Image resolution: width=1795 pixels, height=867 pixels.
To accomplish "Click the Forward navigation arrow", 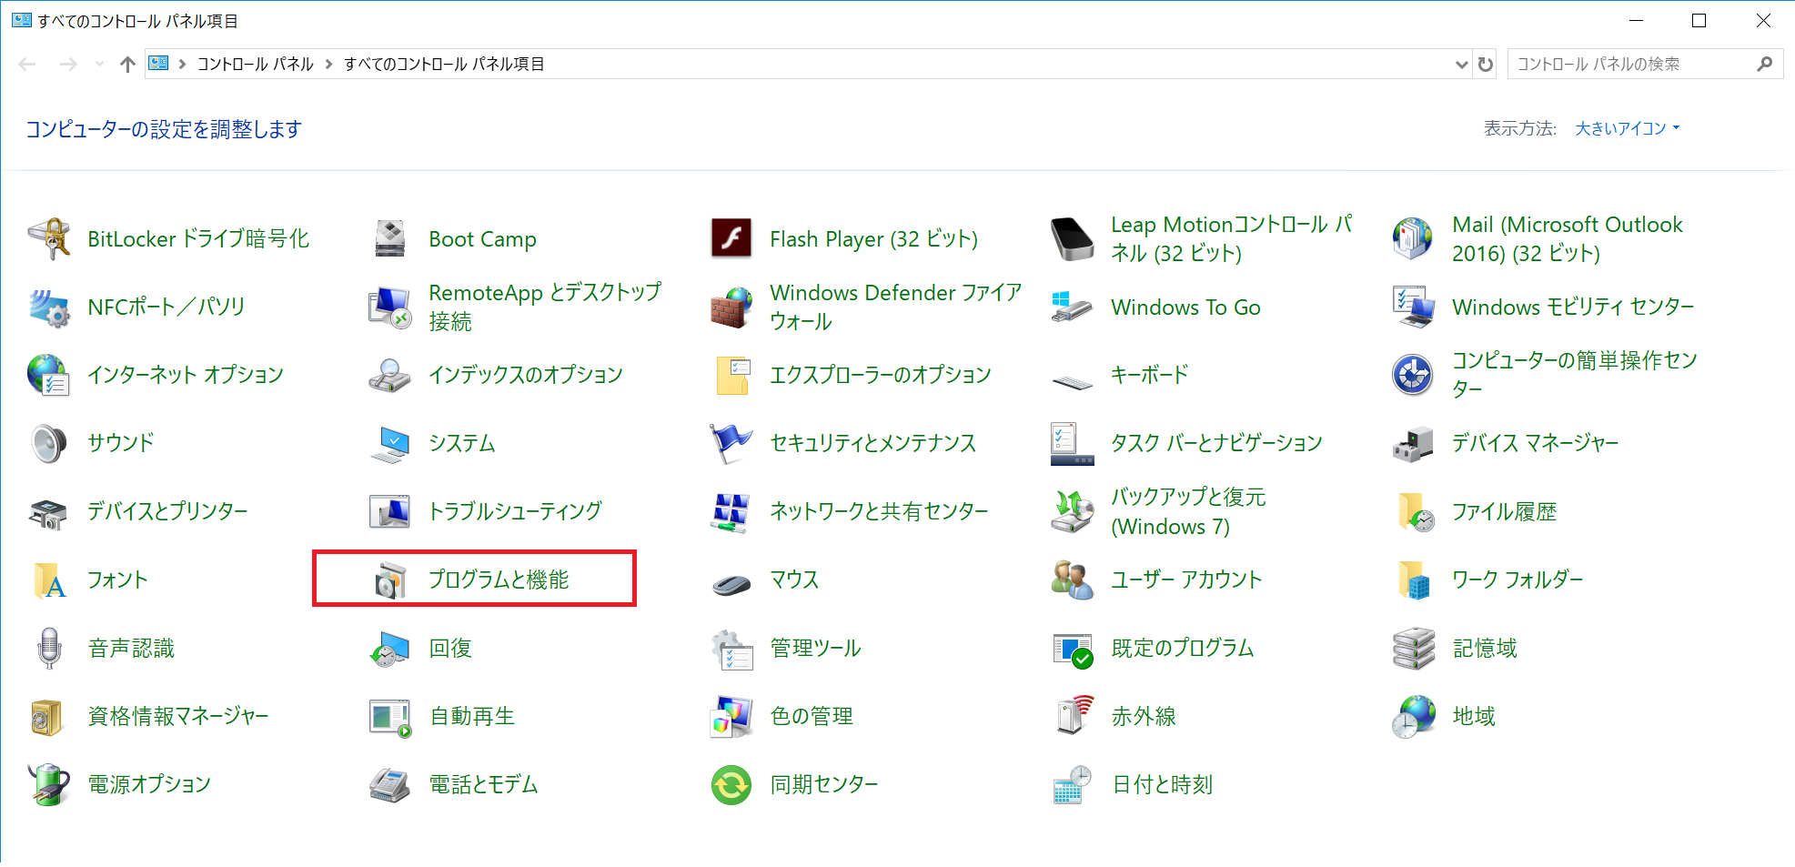I will click(x=68, y=64).
